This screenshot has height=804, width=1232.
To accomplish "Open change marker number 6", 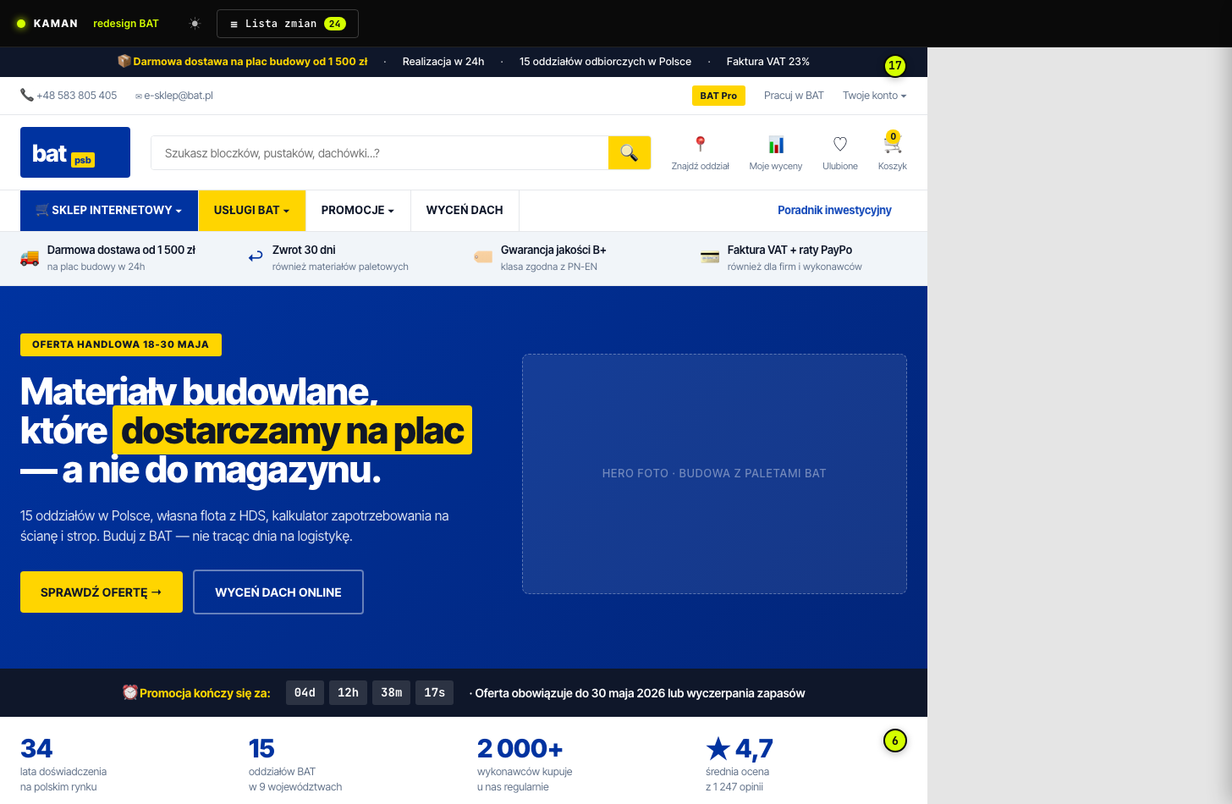I will (895, 741).
